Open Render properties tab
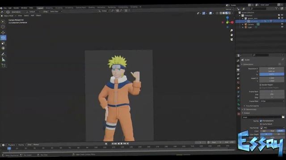The width and height of the screenshot is (286, 160). tap(238, 66)
